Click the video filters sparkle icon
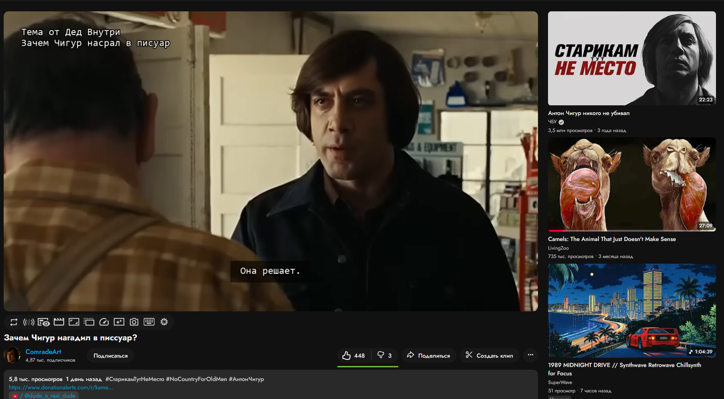This screenshot has height=399, width=724. (119, 322)
